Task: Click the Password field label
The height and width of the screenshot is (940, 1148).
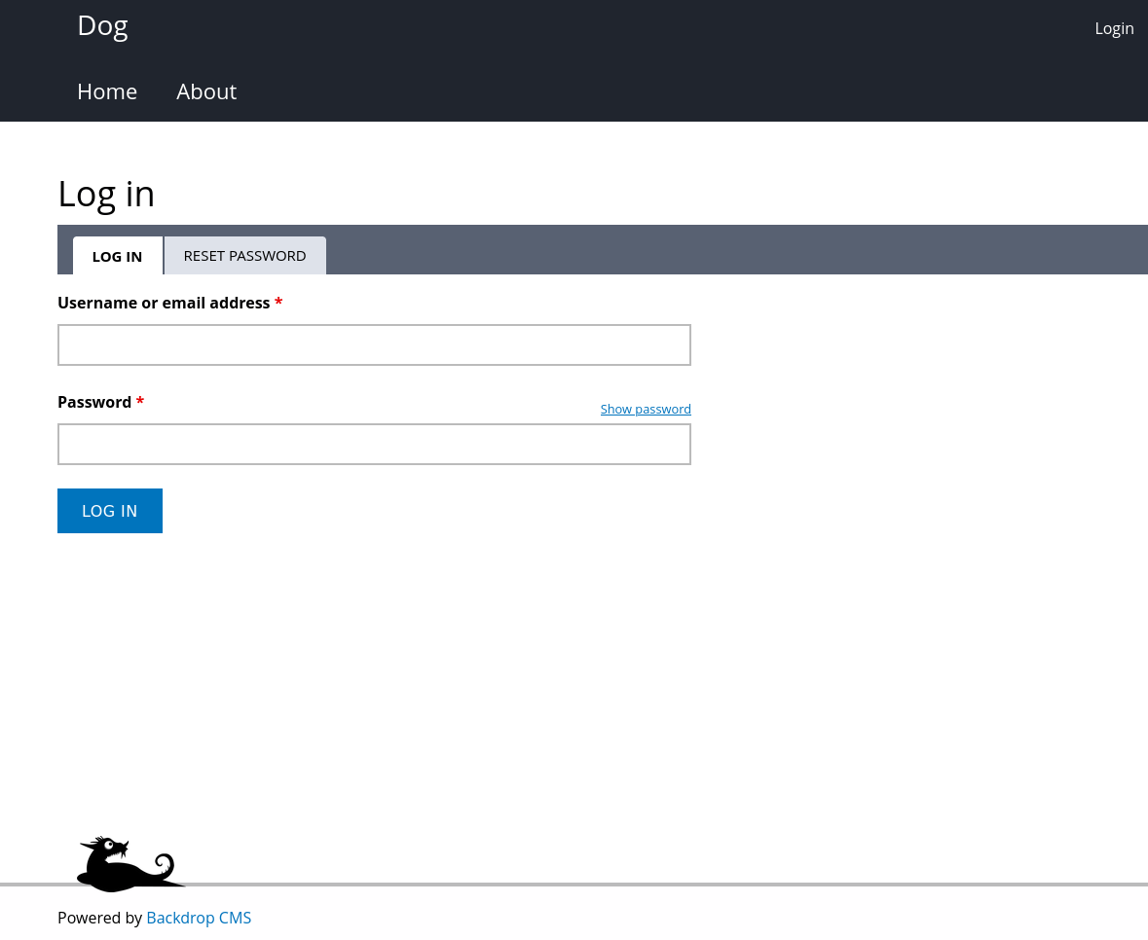Action: (x=94, y=402)
